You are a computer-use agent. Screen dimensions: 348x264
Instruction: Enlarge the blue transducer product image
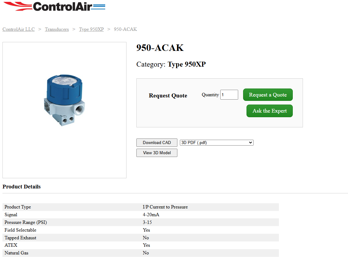point(64,100)
